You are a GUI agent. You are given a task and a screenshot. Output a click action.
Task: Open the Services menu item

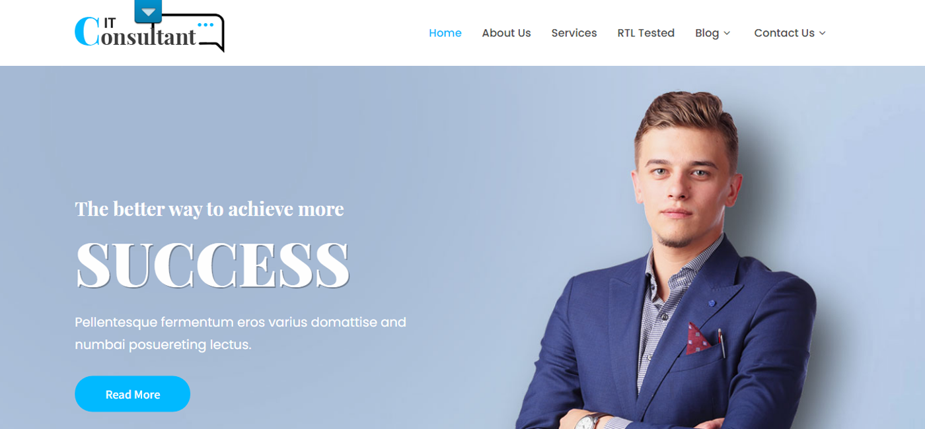coord(574,33)
